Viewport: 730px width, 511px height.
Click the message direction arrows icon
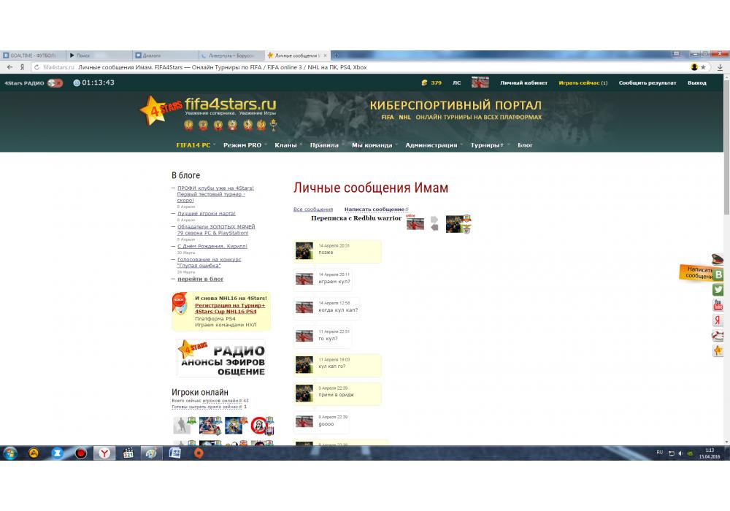click(434, 223)
